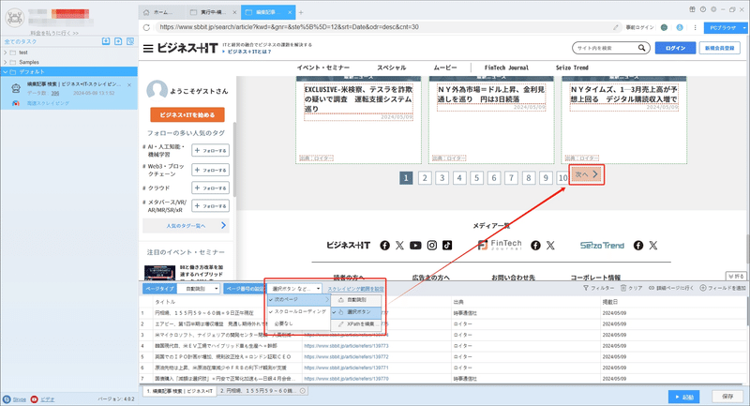
Task: Click 詳細ページに行く in the data toolbar
Action: coord(670,288)
